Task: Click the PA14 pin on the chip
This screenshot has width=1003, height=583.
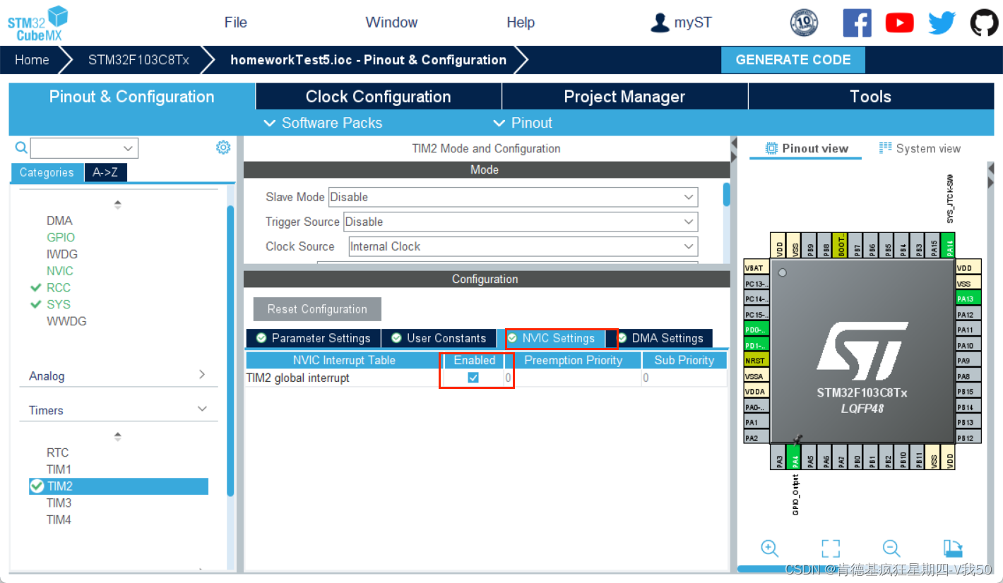Action: pos(949,245)
